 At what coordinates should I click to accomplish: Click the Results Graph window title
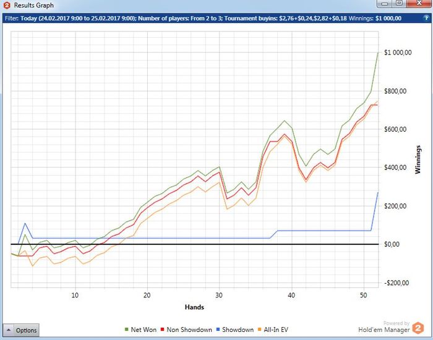(x=33, y=5)
